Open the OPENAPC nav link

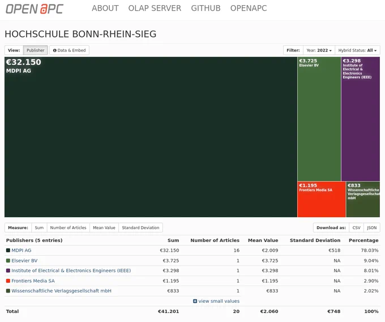coord(249,8)
